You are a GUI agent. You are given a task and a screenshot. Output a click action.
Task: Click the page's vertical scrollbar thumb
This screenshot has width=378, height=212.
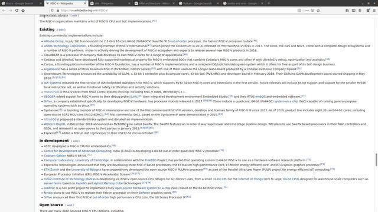[x=376, y=160]
